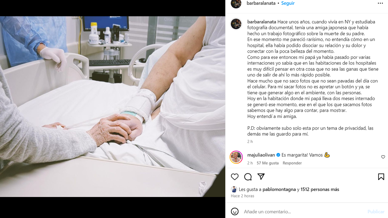Open pablomontagna's small avatar in likes
This screenshot has width=388, height=218.
[x=234, y=189]
